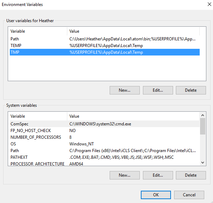Click Delete under System variables

coord(191,175)
